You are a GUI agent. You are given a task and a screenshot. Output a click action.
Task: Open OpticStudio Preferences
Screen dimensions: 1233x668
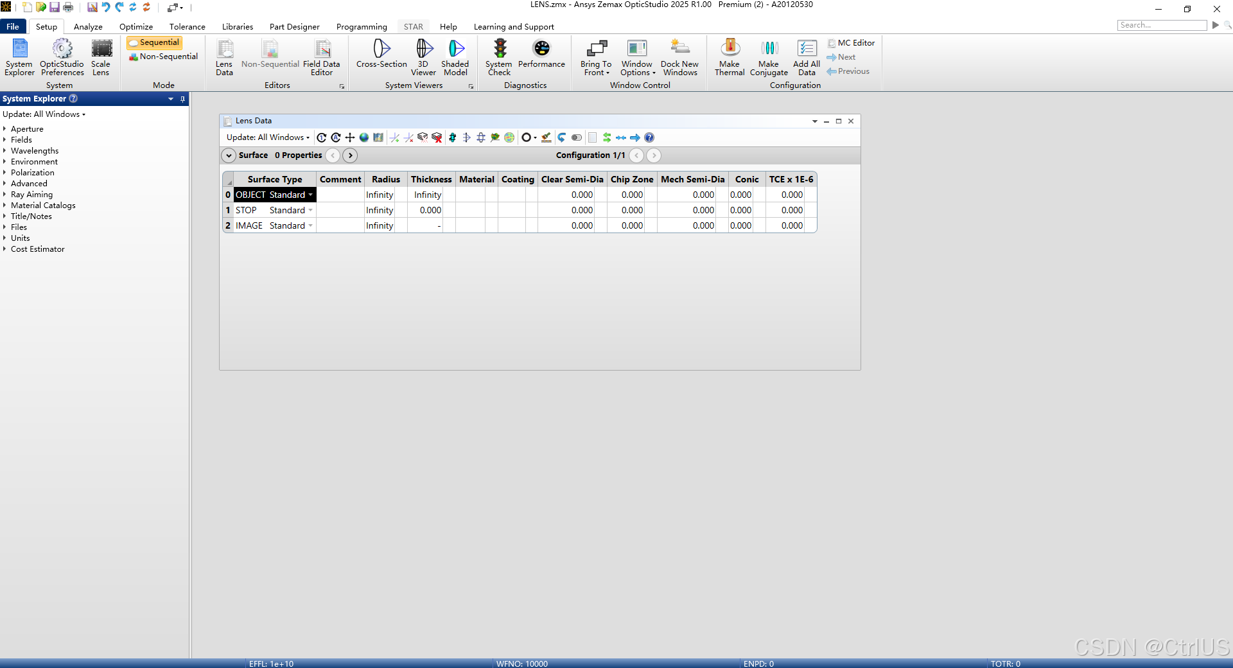[x=62, y=57]
